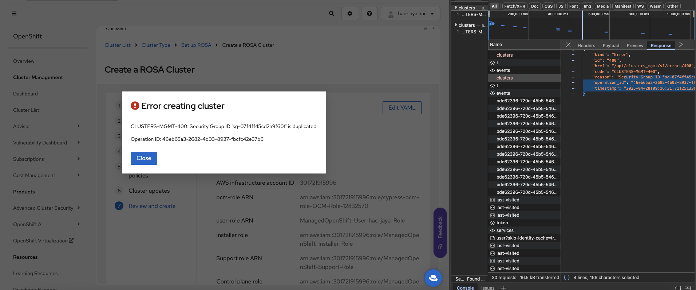
Task: Toggle the WS network filter
Action: tap(641, 6)
